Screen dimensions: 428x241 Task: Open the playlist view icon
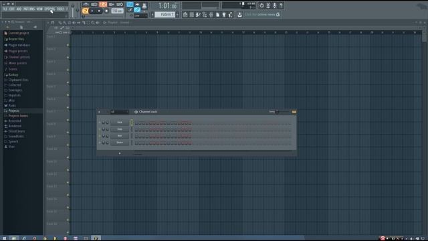point(185,15)
